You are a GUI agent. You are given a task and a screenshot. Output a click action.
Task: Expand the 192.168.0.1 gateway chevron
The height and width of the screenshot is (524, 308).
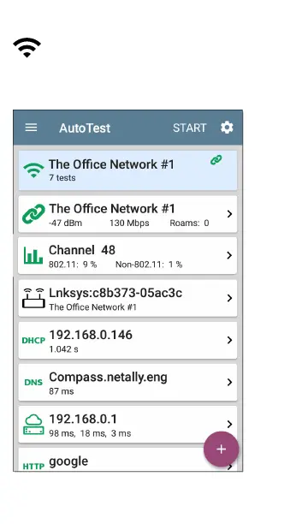click(x=229, y=424)
